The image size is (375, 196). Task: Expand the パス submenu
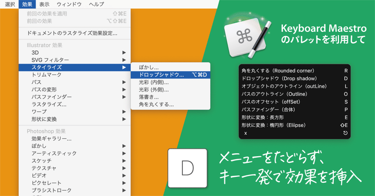coord(75,82)
